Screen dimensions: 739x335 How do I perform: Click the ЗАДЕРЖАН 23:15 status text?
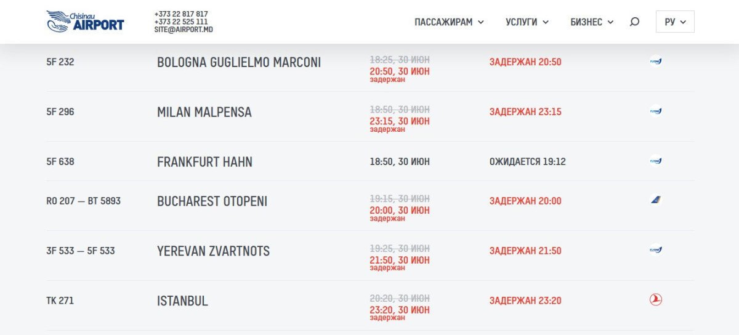pos(525,112)
